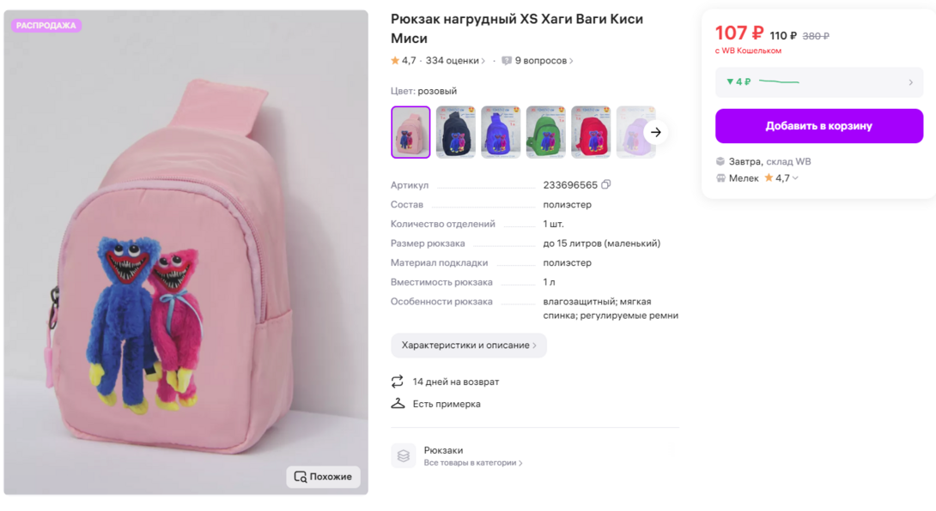936x511 pixels.
Task: Click the rating star next to 4,7
Action: (x=395, y=61)
